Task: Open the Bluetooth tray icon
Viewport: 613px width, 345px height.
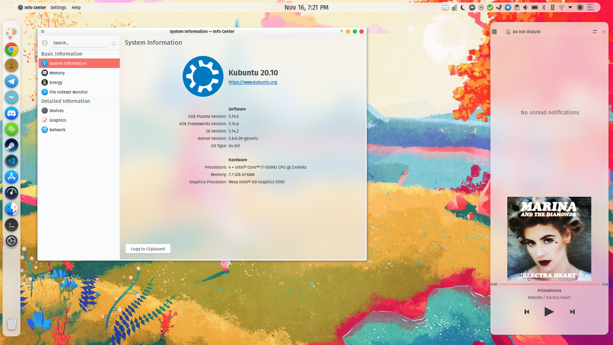Action: click(544, 7)
